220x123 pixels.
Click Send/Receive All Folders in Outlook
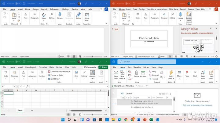[123, 86]
